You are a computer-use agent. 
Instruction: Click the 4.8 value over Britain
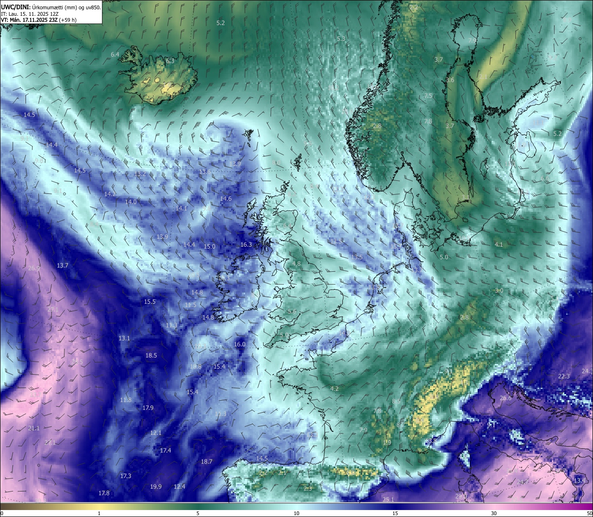(296, 264)
